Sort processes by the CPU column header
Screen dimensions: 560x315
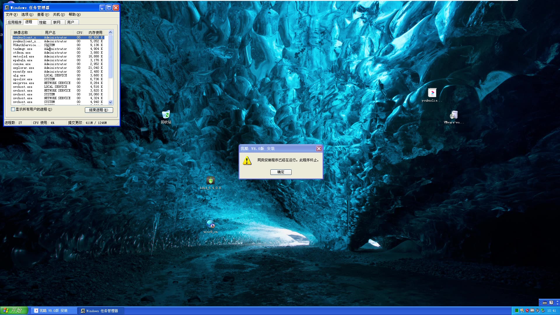79,32
